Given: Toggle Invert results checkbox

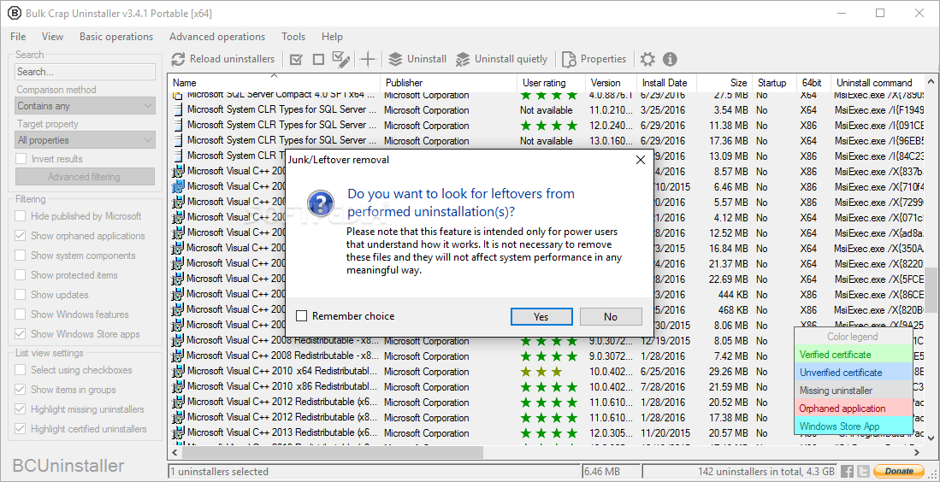Looking at the screenshot, I should point(21,159).
